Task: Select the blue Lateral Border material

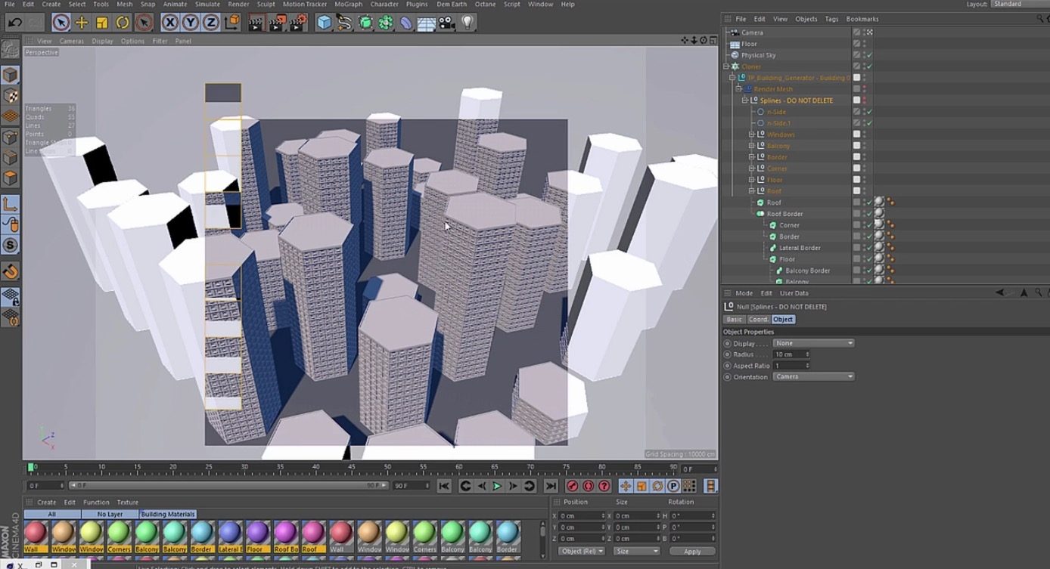Action: (x=230, y=537)
